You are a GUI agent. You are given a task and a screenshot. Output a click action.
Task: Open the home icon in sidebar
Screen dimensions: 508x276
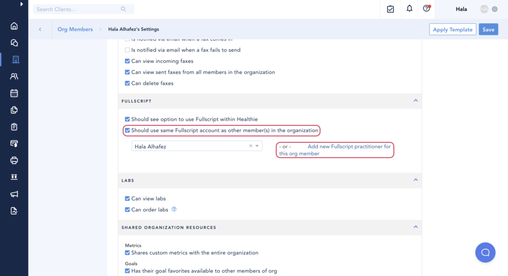click(x=14, y=26)
